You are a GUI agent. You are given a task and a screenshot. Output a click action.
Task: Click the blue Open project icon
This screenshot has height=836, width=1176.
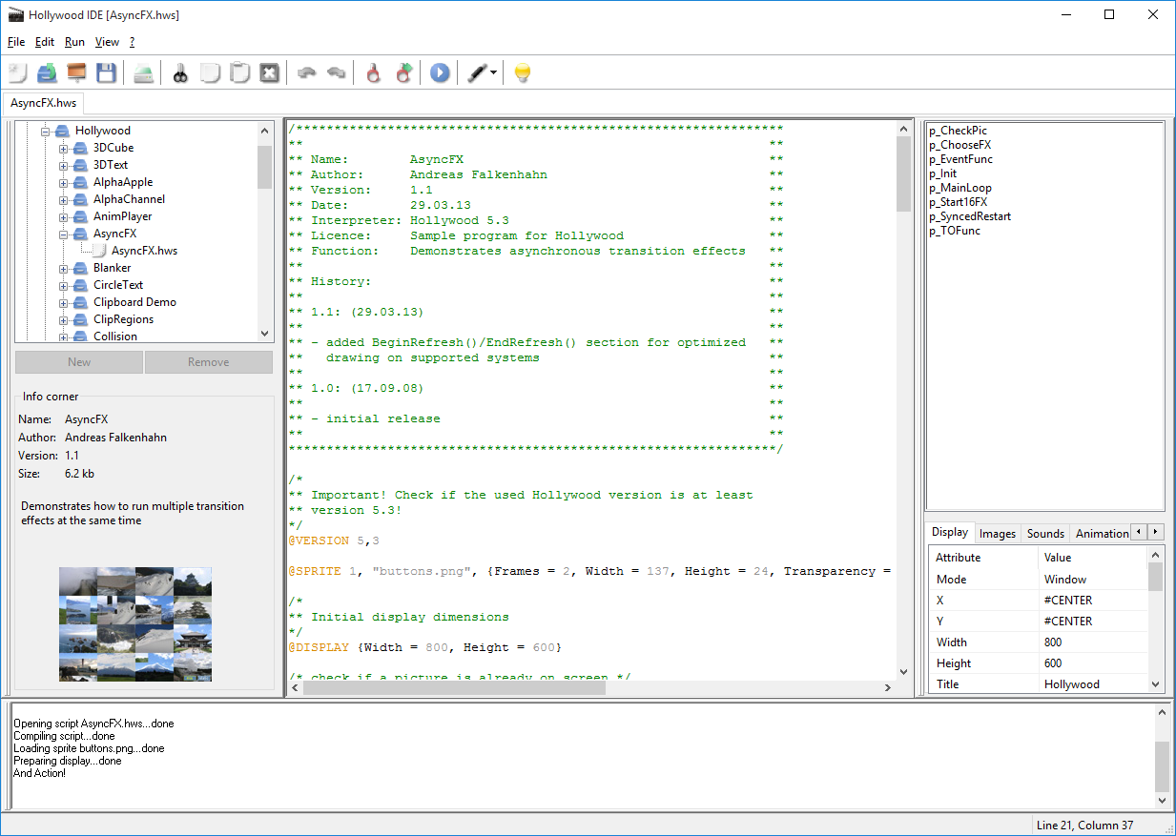click(x=47, y=72)
